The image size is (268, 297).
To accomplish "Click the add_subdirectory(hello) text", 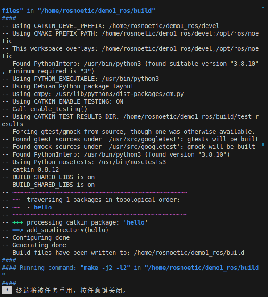I will click(x=68, y=230).
